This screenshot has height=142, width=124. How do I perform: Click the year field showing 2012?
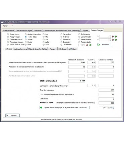coord(82,45)
